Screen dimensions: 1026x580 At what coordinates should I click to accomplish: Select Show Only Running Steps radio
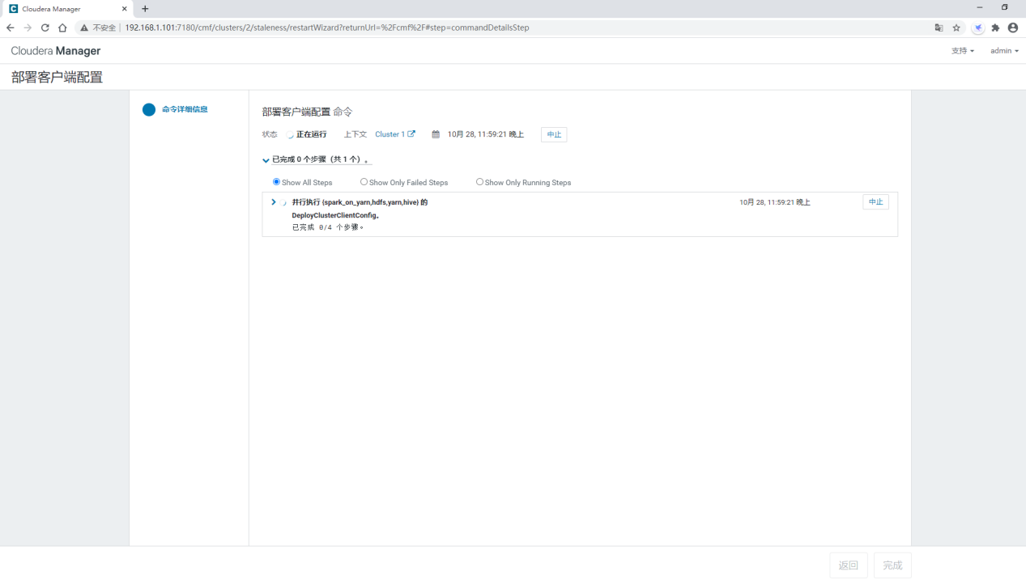[x=479, y=182]
